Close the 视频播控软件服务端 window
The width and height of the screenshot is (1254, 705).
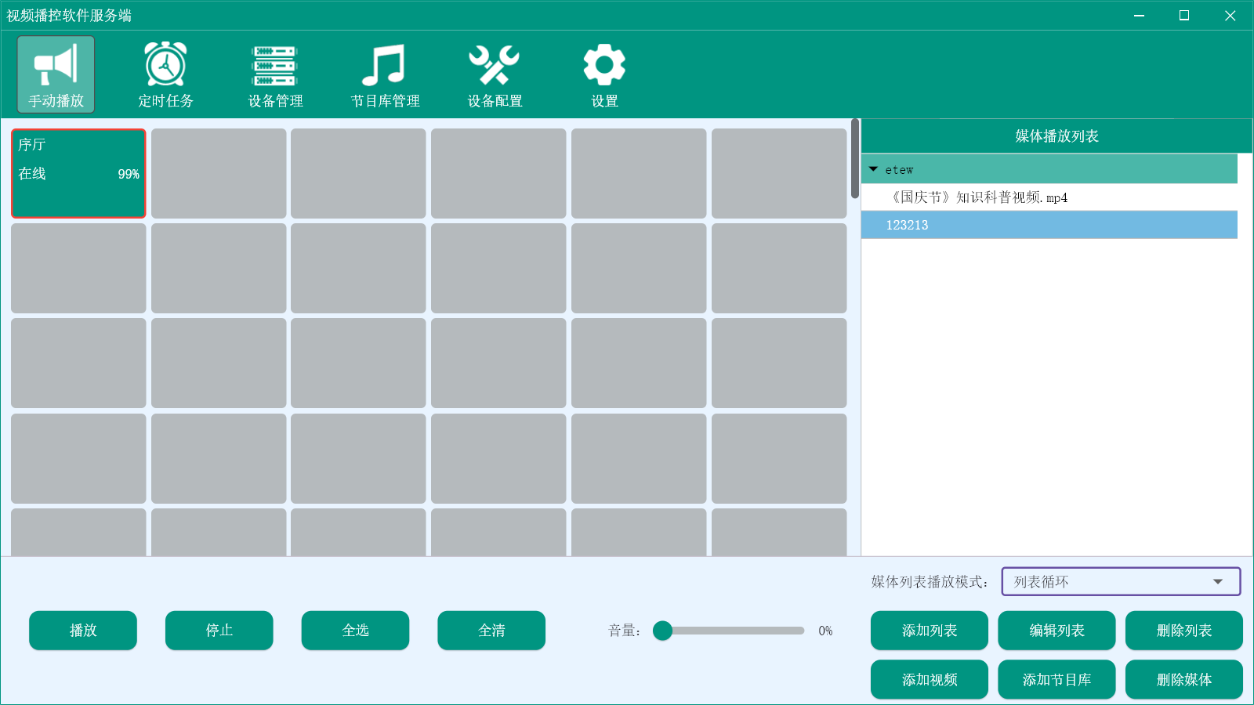coord(1230,16)
